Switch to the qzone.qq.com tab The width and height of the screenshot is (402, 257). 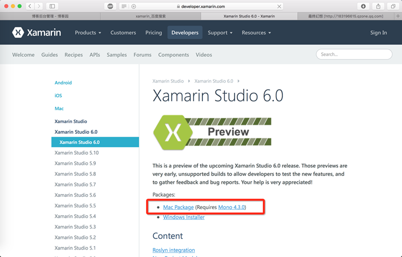tap(346, 16)
